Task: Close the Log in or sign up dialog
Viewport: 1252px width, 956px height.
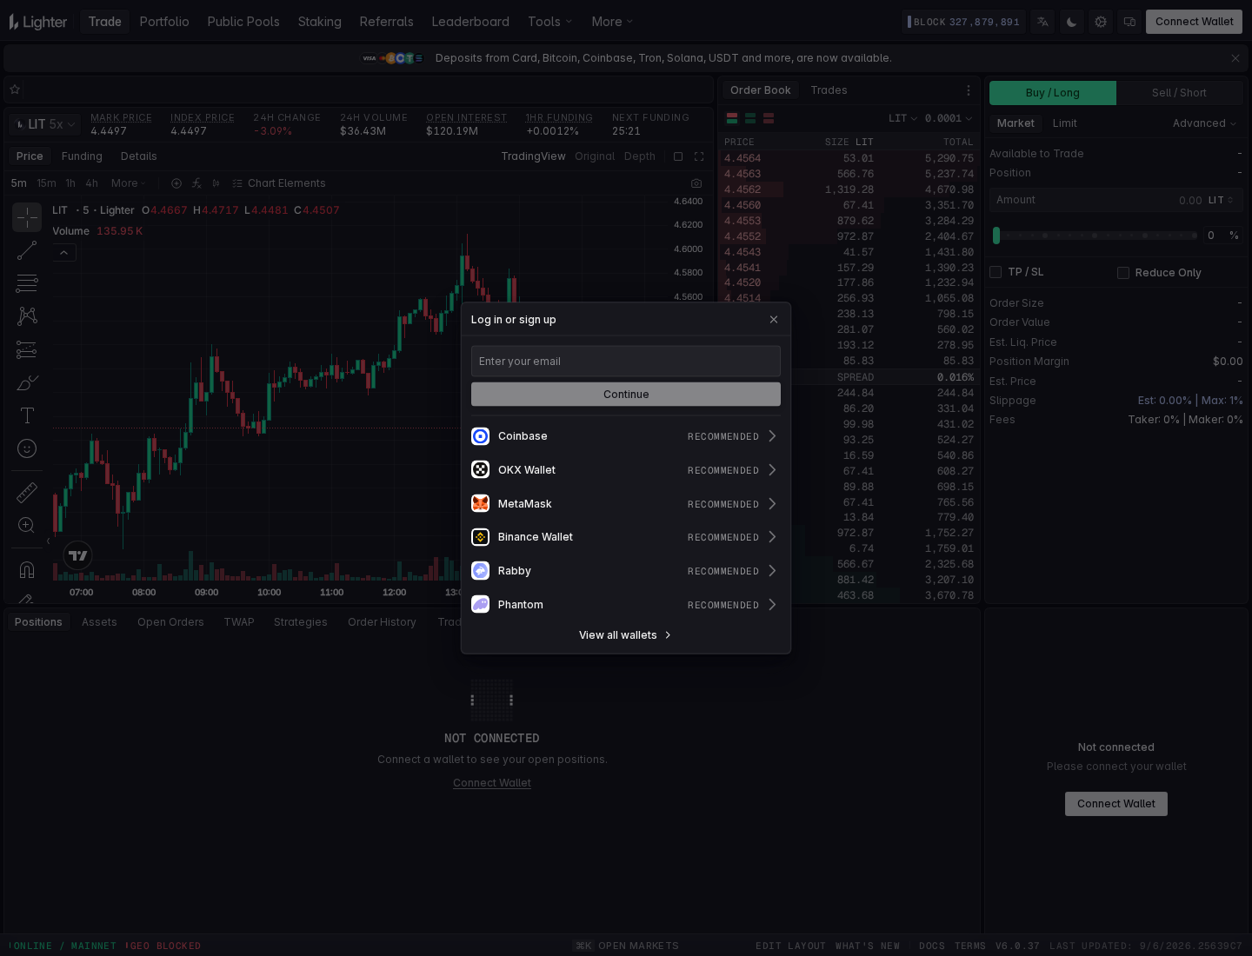Action: [774, 320]
